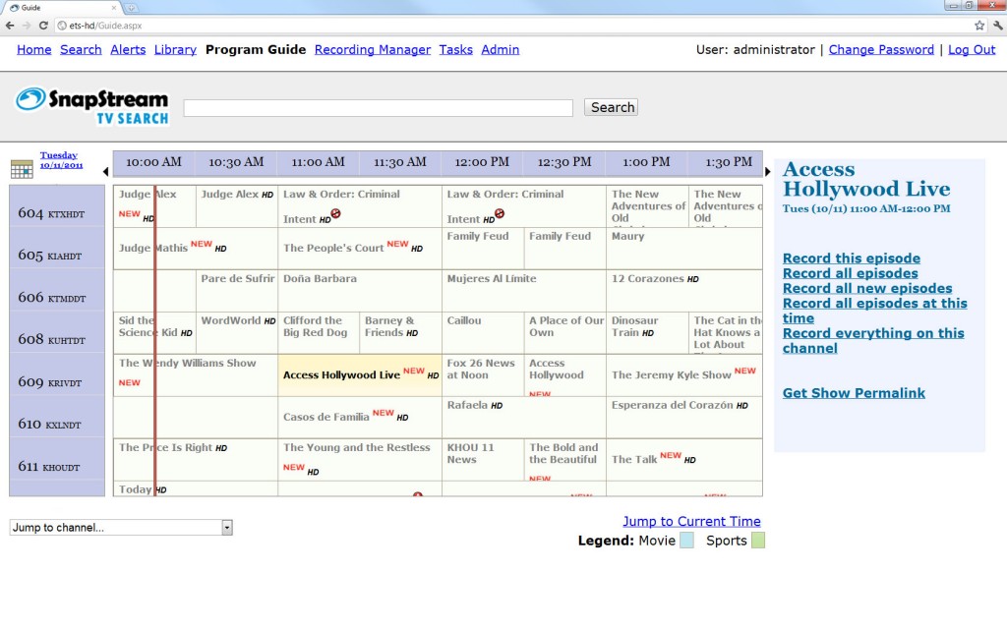Image resolution: width=1007 pixels, height=629 pixels.
Task: Click the SnapStream TV Search logo
Action: (92, 105)
